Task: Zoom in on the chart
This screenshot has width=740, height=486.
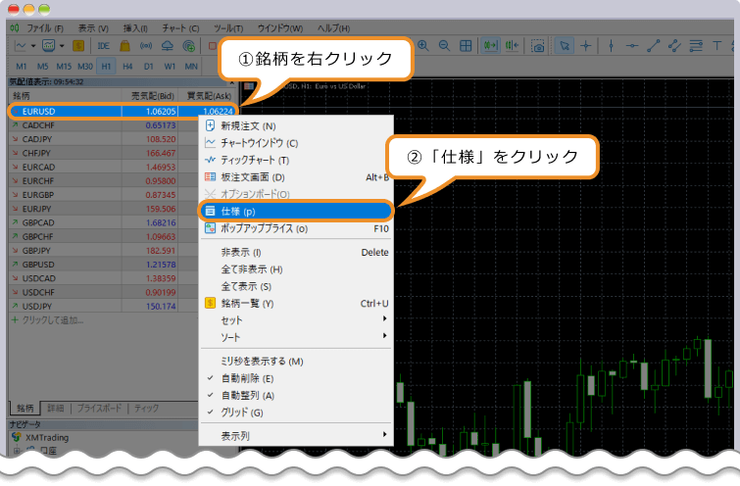Action: [x=423, y=46]
